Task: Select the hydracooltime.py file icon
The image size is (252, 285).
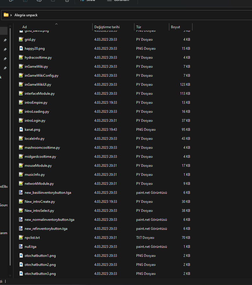Action: tap(21, 57)
